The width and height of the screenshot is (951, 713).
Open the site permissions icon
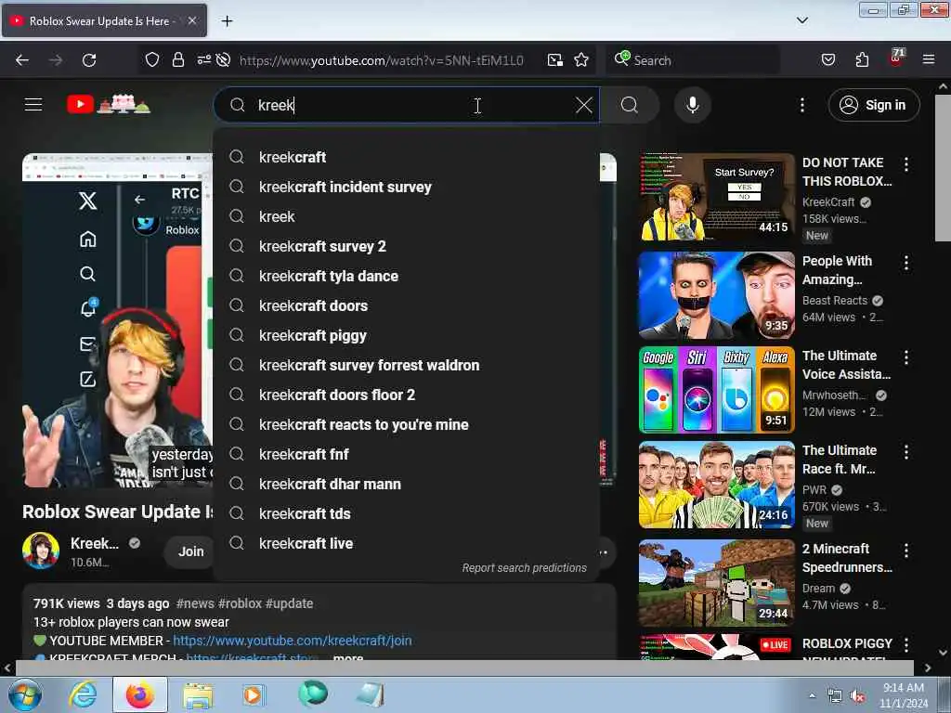[x=203, y=59]
